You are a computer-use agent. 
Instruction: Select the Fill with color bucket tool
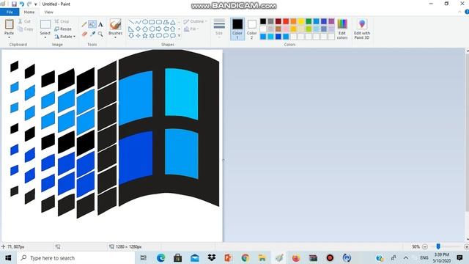pyautogui.click(x=92, y=24)
